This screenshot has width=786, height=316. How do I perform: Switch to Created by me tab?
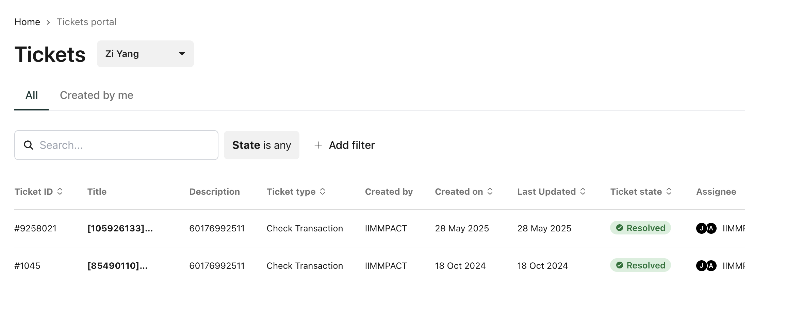click(97, 95)
